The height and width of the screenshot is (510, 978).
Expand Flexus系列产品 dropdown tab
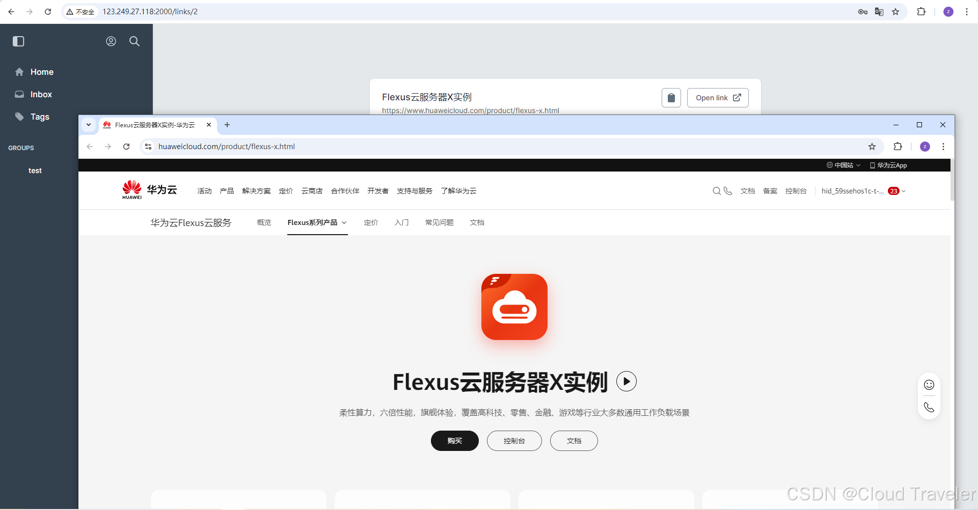pos(317,222)
